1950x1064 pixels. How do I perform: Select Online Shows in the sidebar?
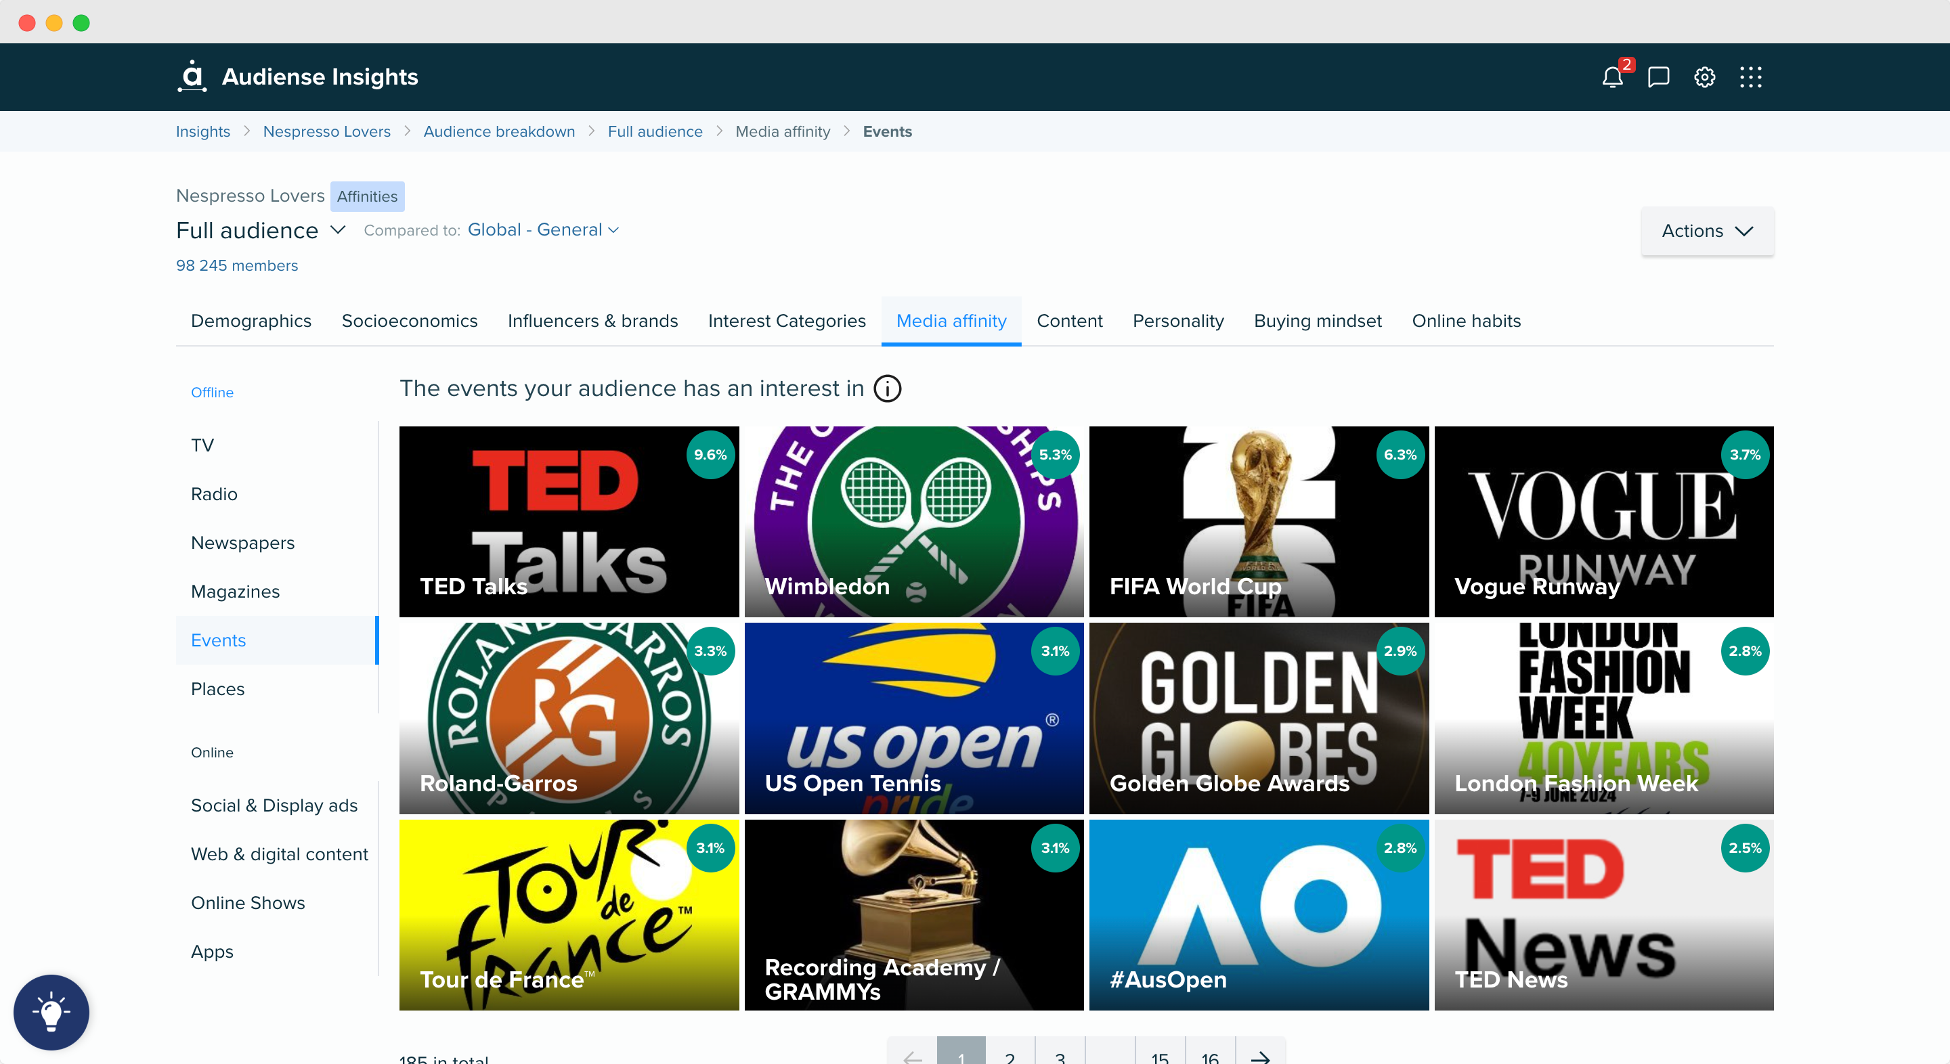point(277,903)
